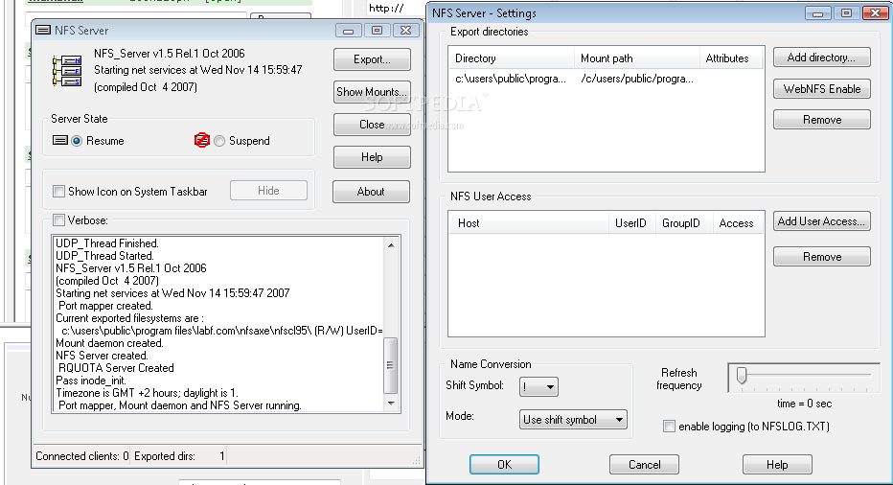Image resolution: width=893 pixels, height=485 pixels.
Task: Click the /c/users/public/progra... mount path cell
Action: click(x=637, y=80)
